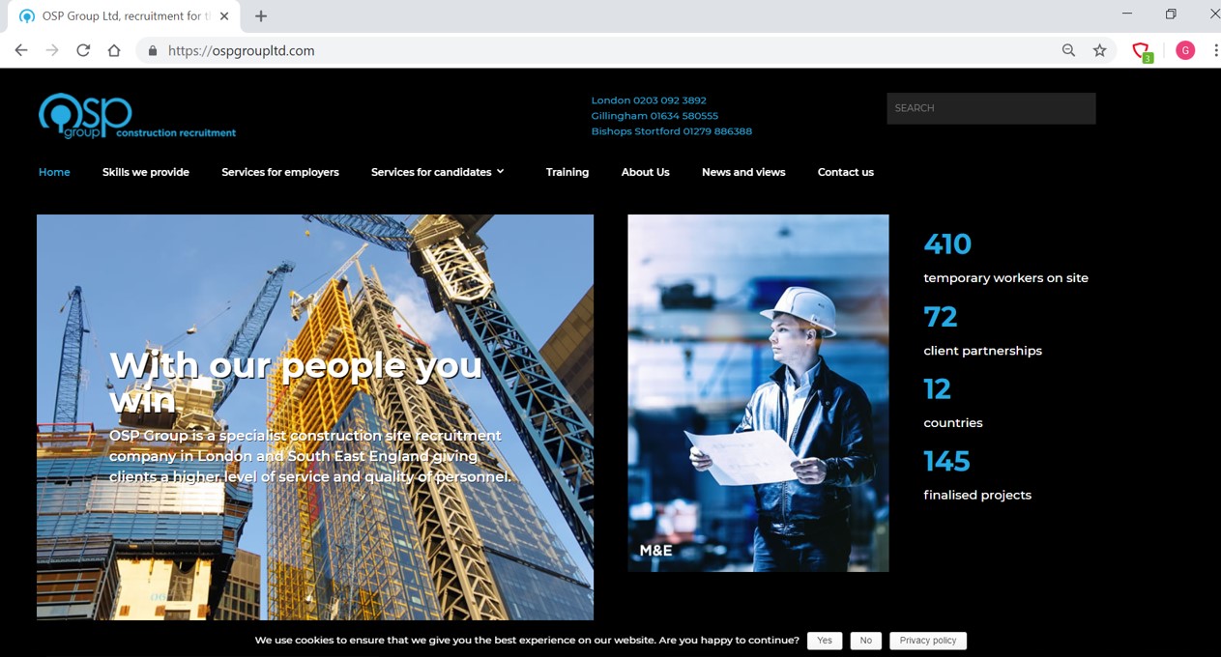Click the OSP Group logo

click(x=85, y=116)
